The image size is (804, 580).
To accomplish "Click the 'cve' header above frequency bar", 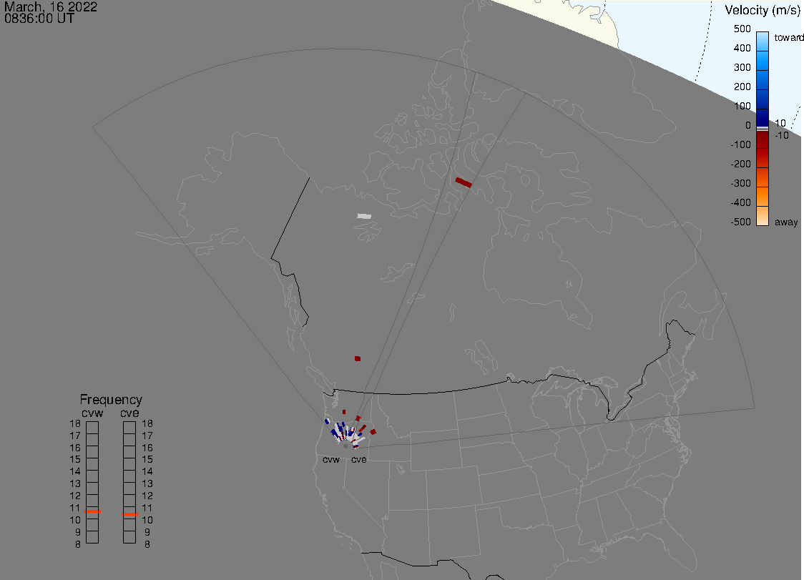I will point(129,413).
